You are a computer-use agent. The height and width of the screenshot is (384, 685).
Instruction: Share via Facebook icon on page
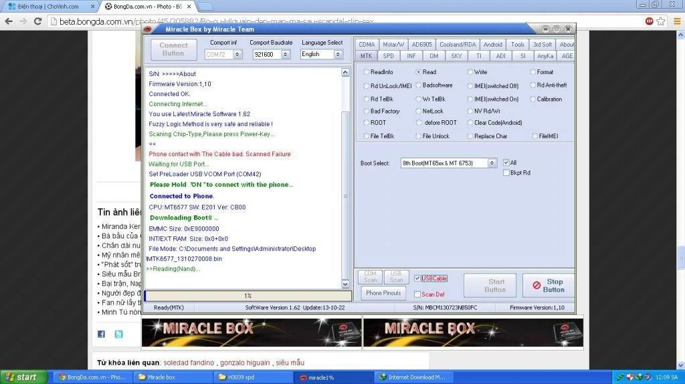(x=102, y=334)
